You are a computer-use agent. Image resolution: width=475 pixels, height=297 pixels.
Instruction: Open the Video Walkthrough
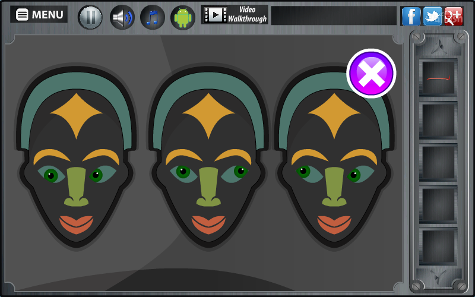click(x=235, y=14)
